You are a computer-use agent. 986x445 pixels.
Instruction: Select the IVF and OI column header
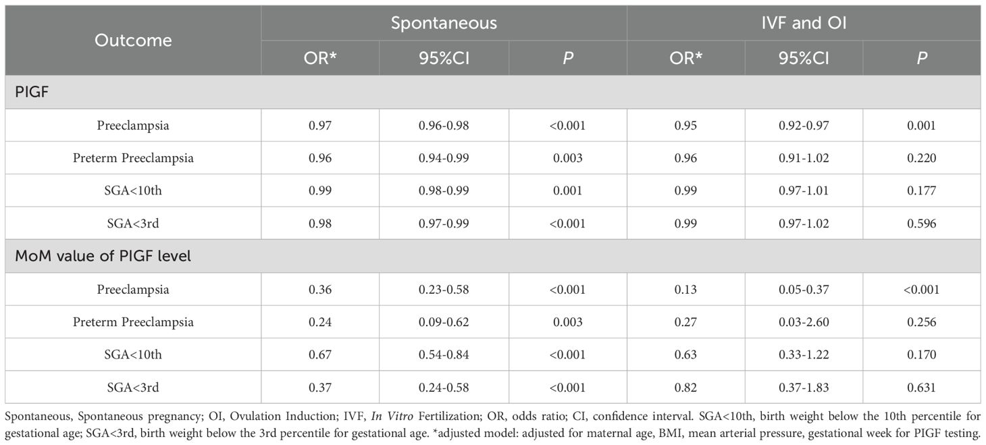click(803, 23)
